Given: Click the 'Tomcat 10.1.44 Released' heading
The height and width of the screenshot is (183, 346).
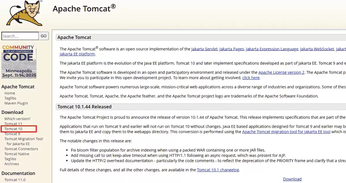Looking at the screenshot, I should [x=84, y=107].
